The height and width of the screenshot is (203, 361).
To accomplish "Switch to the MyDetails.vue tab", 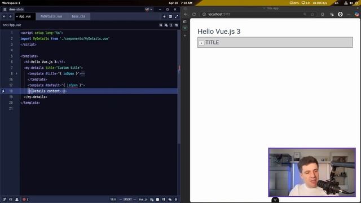I will click(x=51, y=16).
